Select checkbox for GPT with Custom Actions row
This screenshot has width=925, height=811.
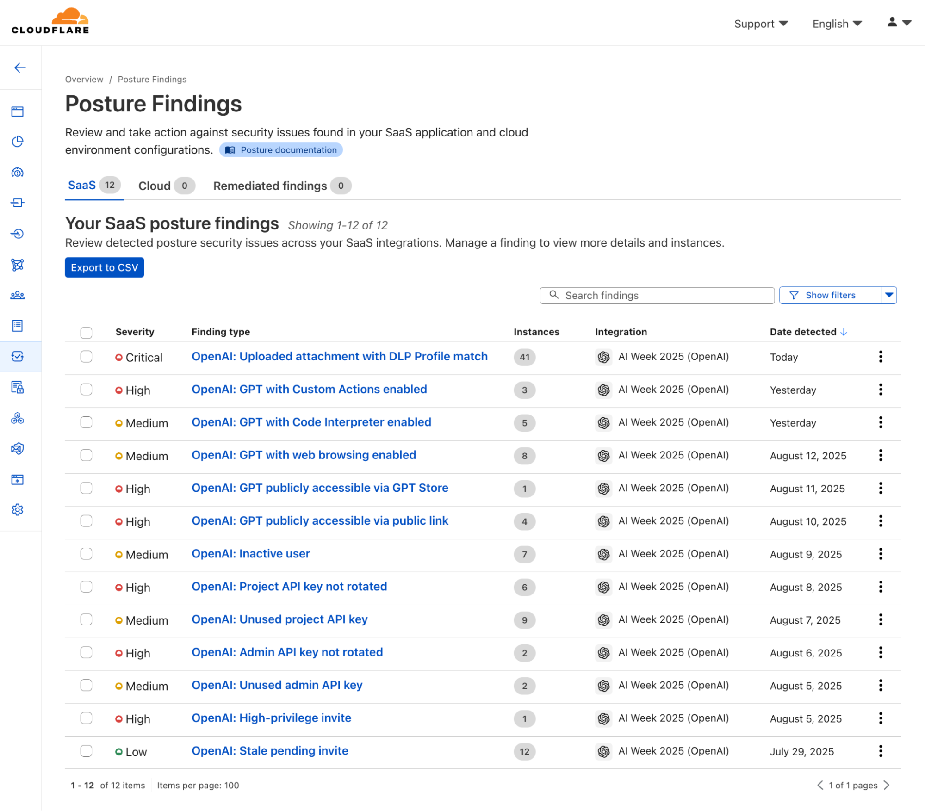[x=86, y=390]
